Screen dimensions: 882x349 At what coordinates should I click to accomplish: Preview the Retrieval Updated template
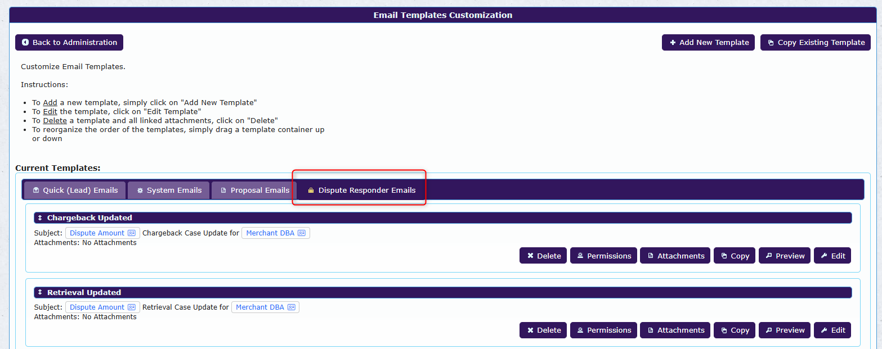click(785, 330)
